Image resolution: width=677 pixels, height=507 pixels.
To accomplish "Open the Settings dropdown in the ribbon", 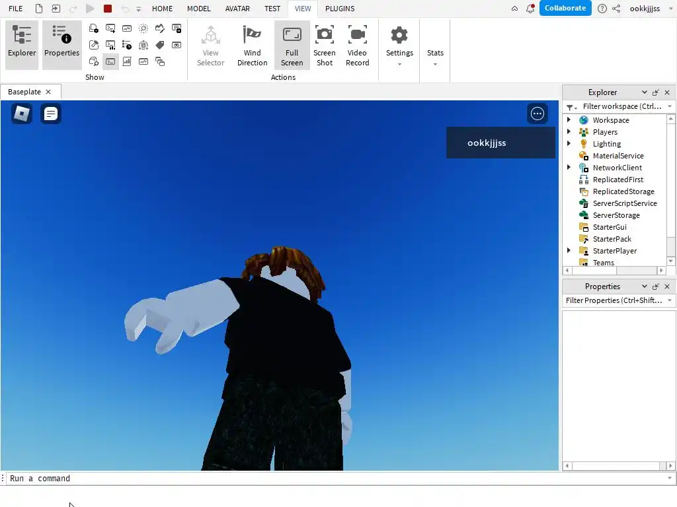I will click(399, 47).
